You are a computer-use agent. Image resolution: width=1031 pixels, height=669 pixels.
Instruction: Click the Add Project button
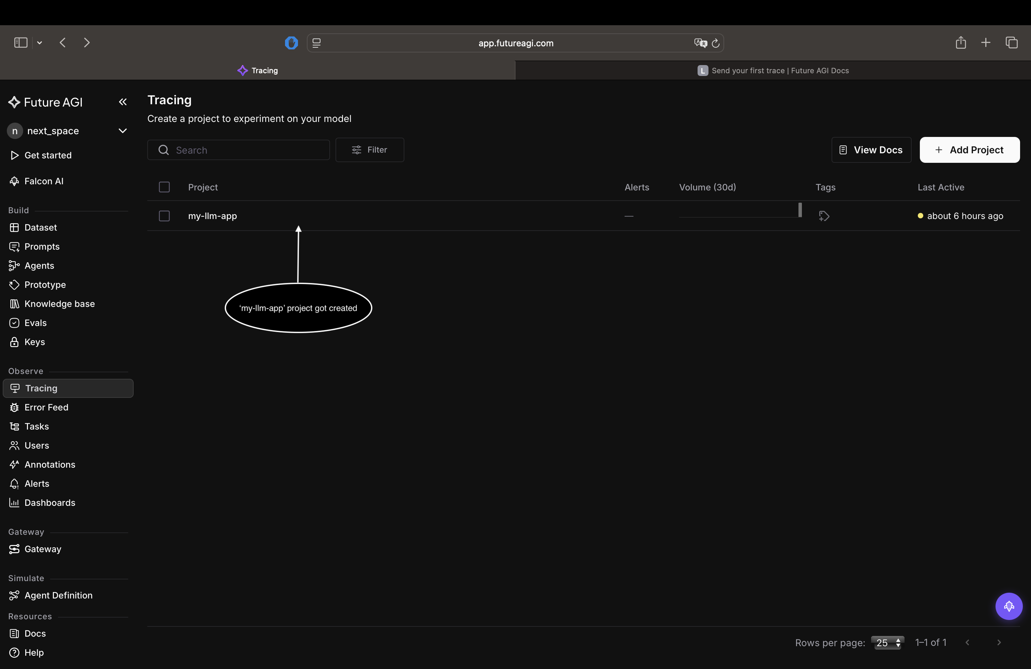click(970, 150)
